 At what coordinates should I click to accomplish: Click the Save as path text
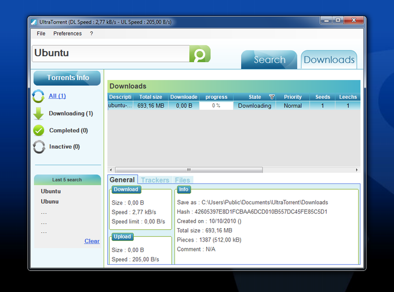[252, 203]
